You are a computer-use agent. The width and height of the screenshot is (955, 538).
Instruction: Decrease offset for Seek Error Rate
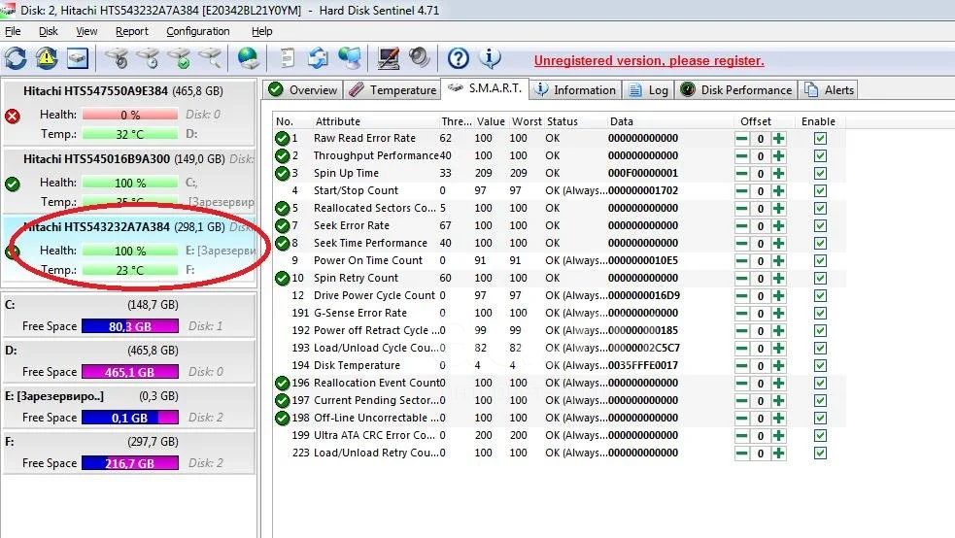(742, 226)
